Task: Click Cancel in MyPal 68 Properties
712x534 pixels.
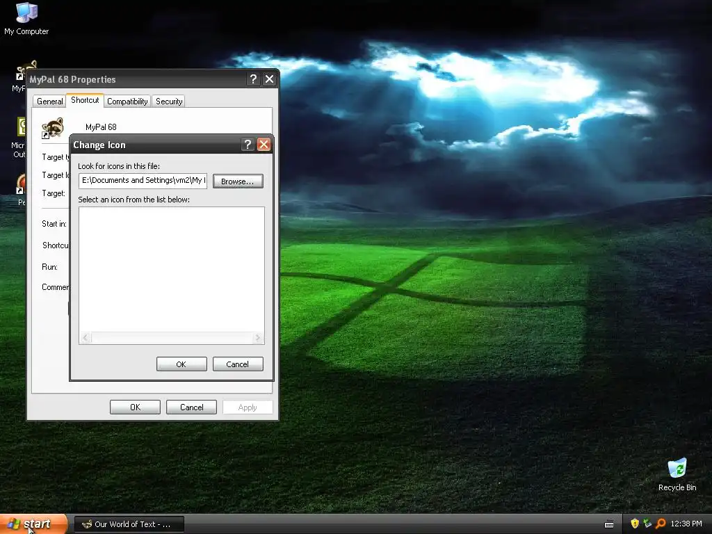Action: tap(191, 407)
